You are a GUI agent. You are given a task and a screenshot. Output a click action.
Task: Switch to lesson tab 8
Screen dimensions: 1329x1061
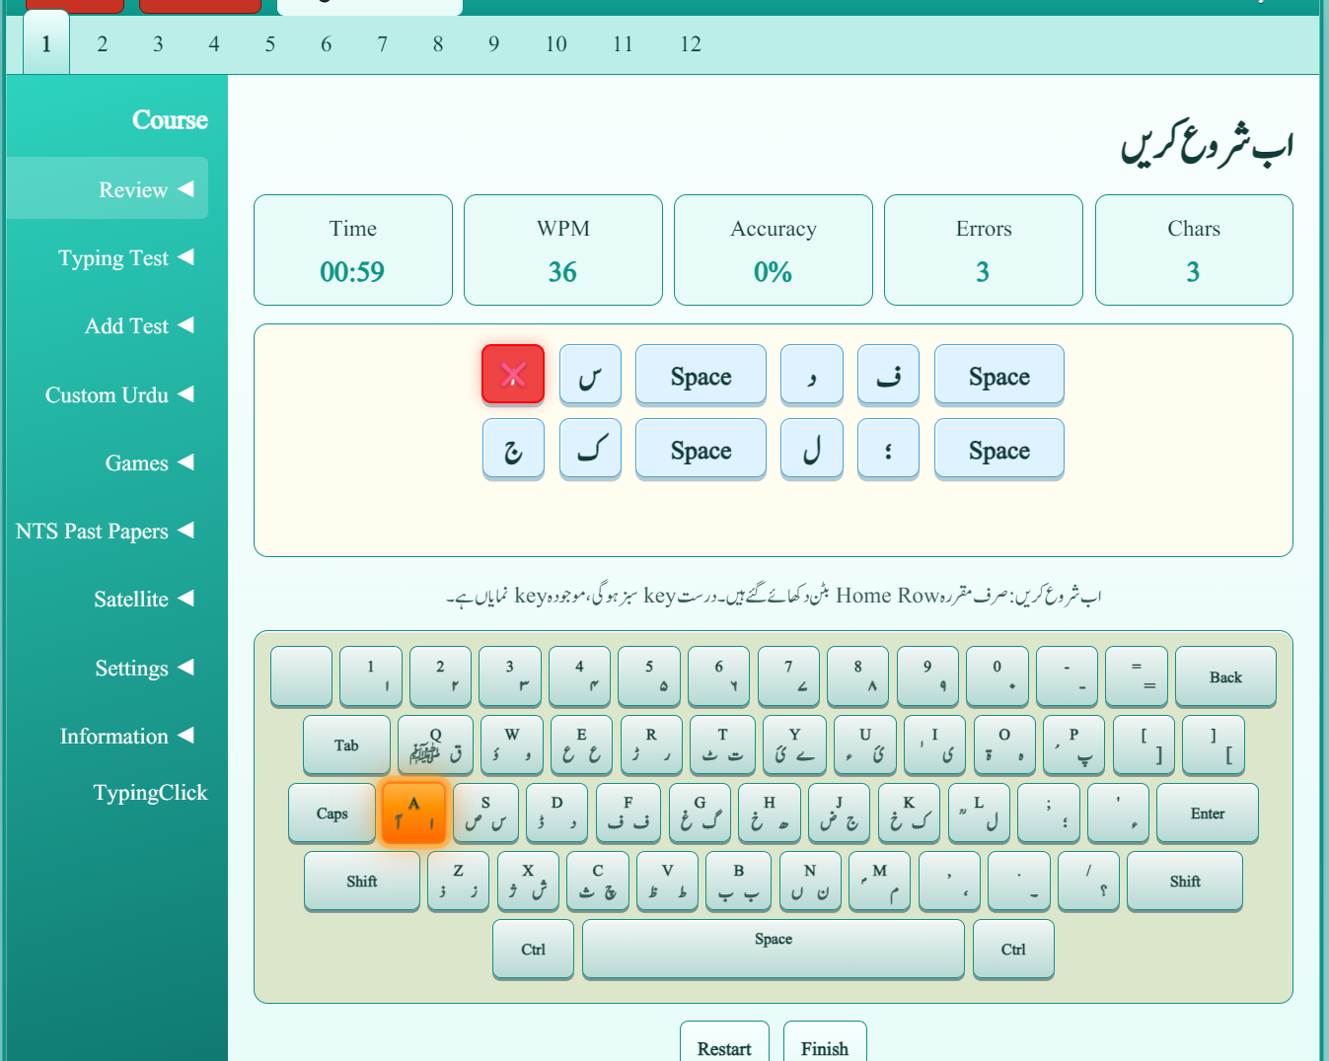(438, 44)
